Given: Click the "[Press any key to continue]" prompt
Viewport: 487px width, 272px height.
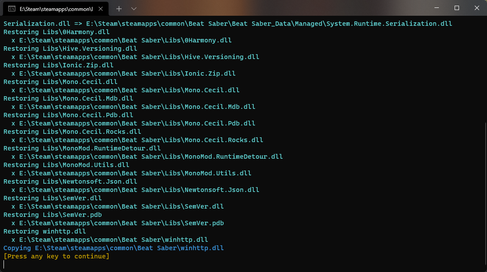Looking at the screenshot, I should coord(56,256).
